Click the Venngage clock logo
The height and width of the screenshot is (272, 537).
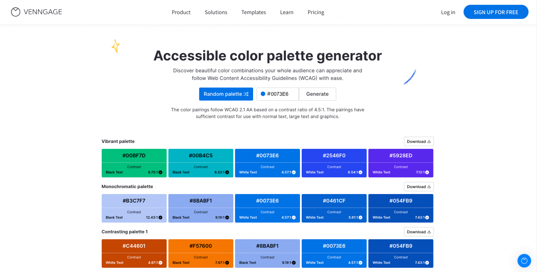point(15,12)
